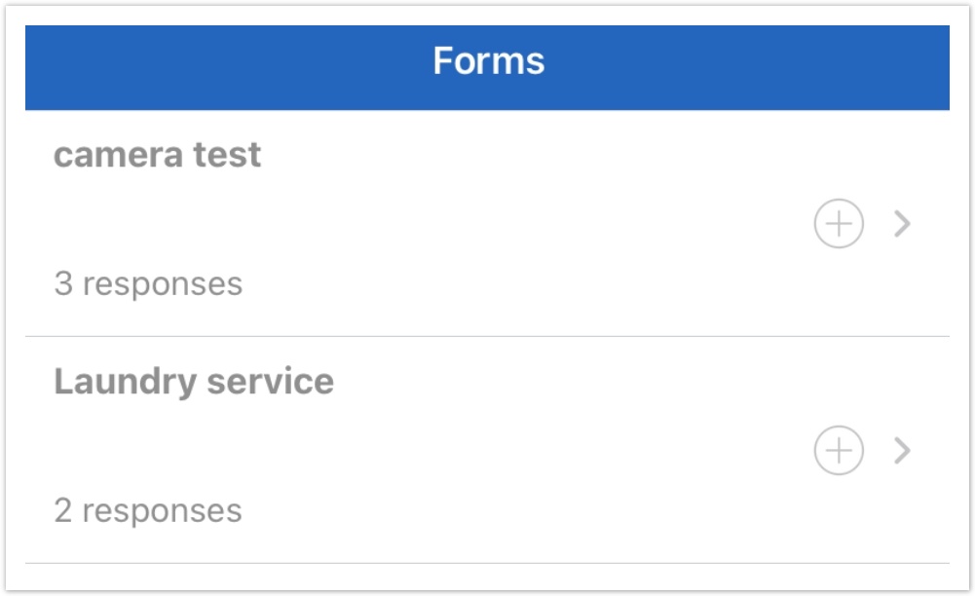Add a new response to Laundry service
975x596 pixels.
point(839,451)
